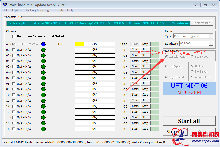Screen dimensions: 220x147
Task: Click Stop for channel 04
Action: point(145,61)
